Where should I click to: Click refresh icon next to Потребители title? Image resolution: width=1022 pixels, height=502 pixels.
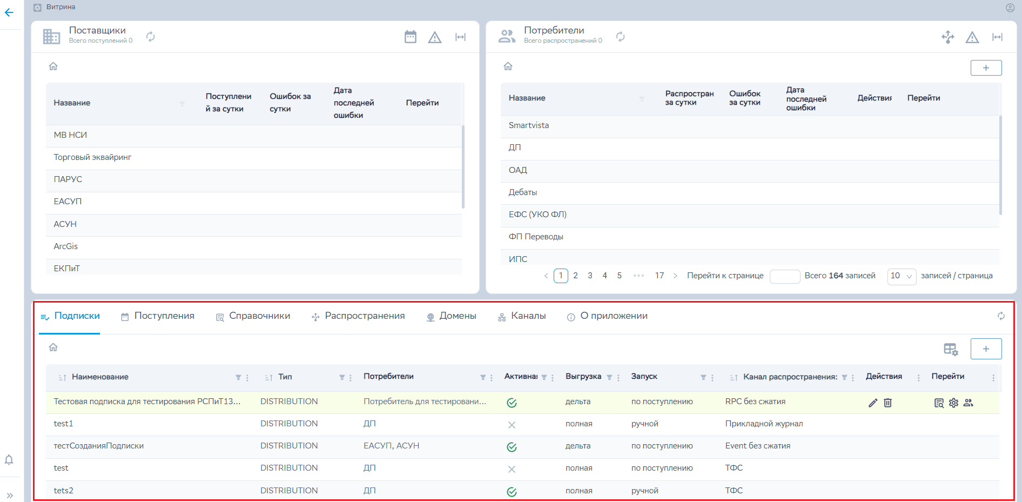coord(621,37)
